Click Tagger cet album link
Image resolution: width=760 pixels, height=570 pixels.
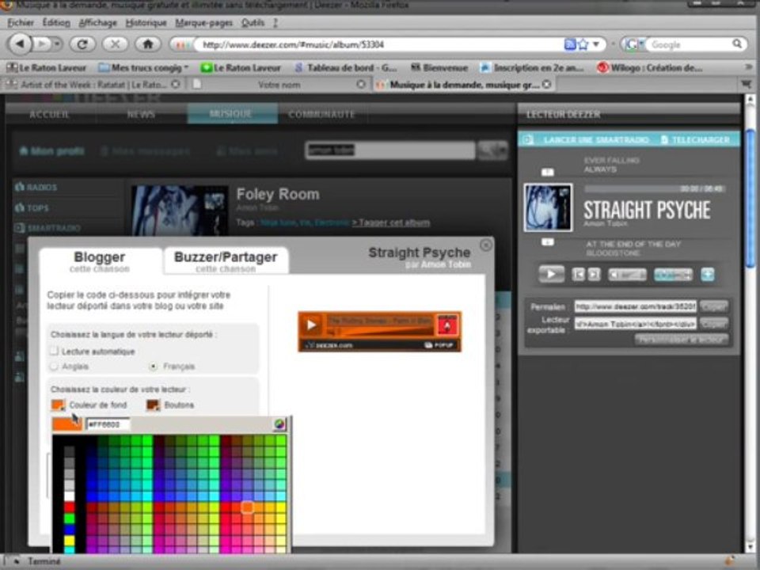point(390,223)
